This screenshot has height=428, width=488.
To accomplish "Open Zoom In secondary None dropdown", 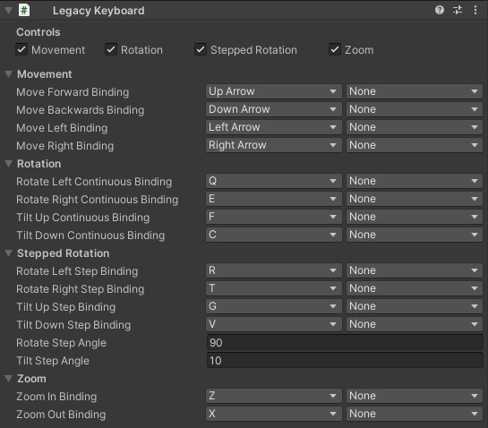I will point(415,396).
